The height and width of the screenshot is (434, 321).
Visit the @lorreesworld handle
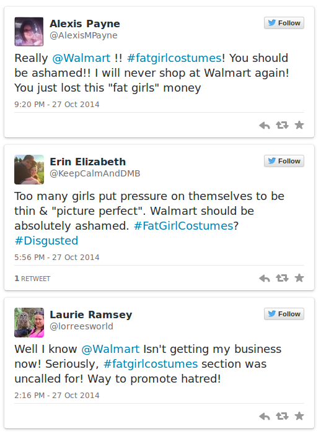[81, 326]
